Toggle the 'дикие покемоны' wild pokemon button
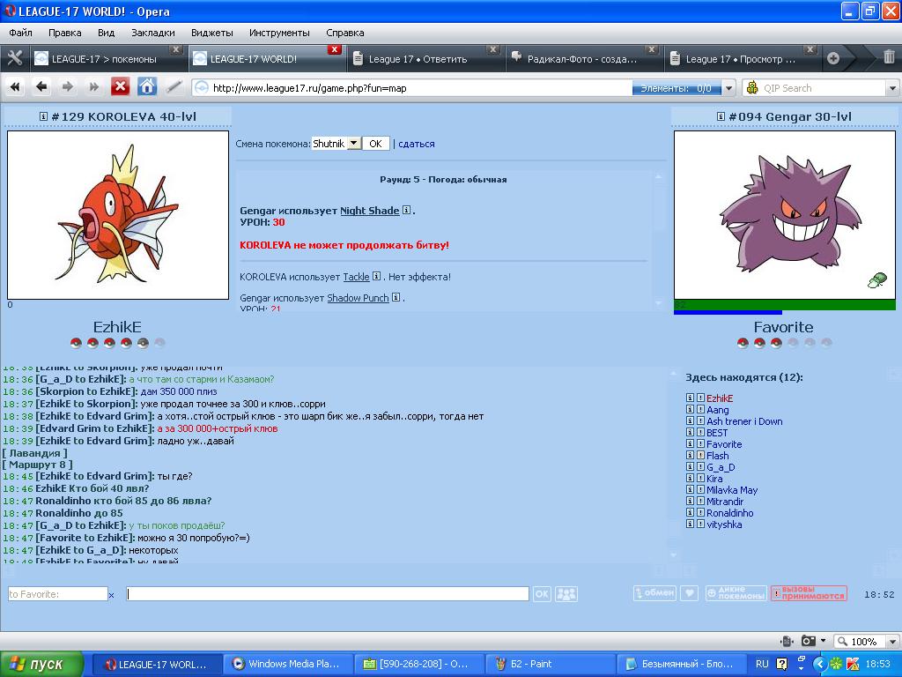Screen dimensions: 902x677 (x=736, y=593)
